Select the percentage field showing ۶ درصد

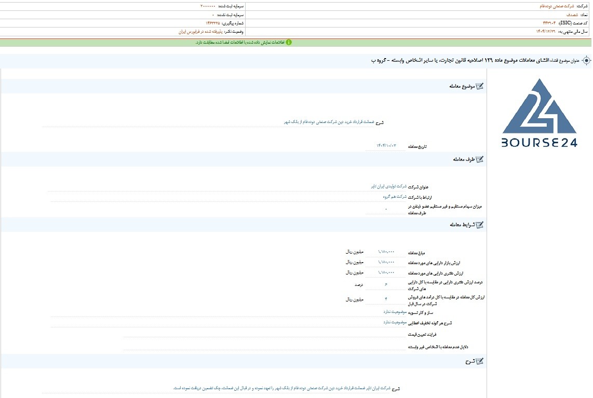386,284
